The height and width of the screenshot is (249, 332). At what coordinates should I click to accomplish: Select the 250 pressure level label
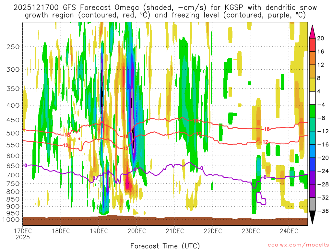click(13, 47)
